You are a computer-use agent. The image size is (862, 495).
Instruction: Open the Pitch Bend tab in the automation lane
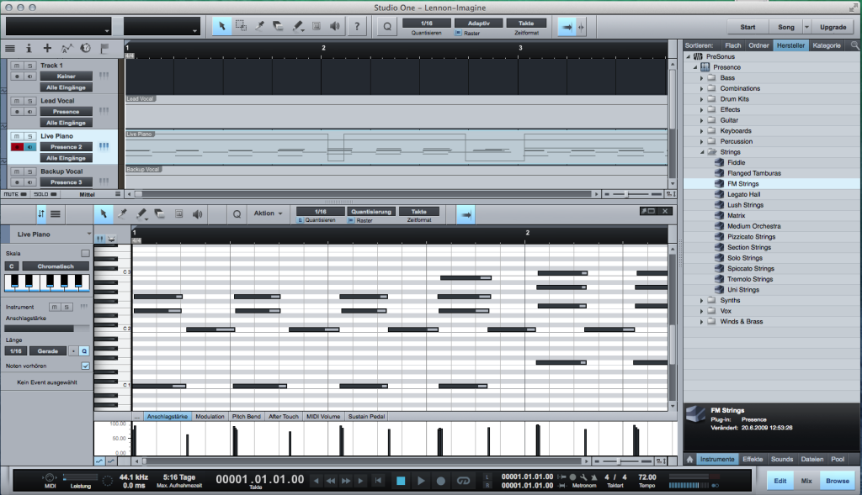245,415
